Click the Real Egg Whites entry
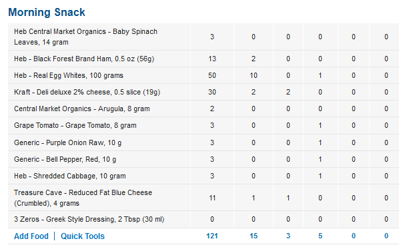Viewport: 399px width, 249px height. tap(69, 75)
